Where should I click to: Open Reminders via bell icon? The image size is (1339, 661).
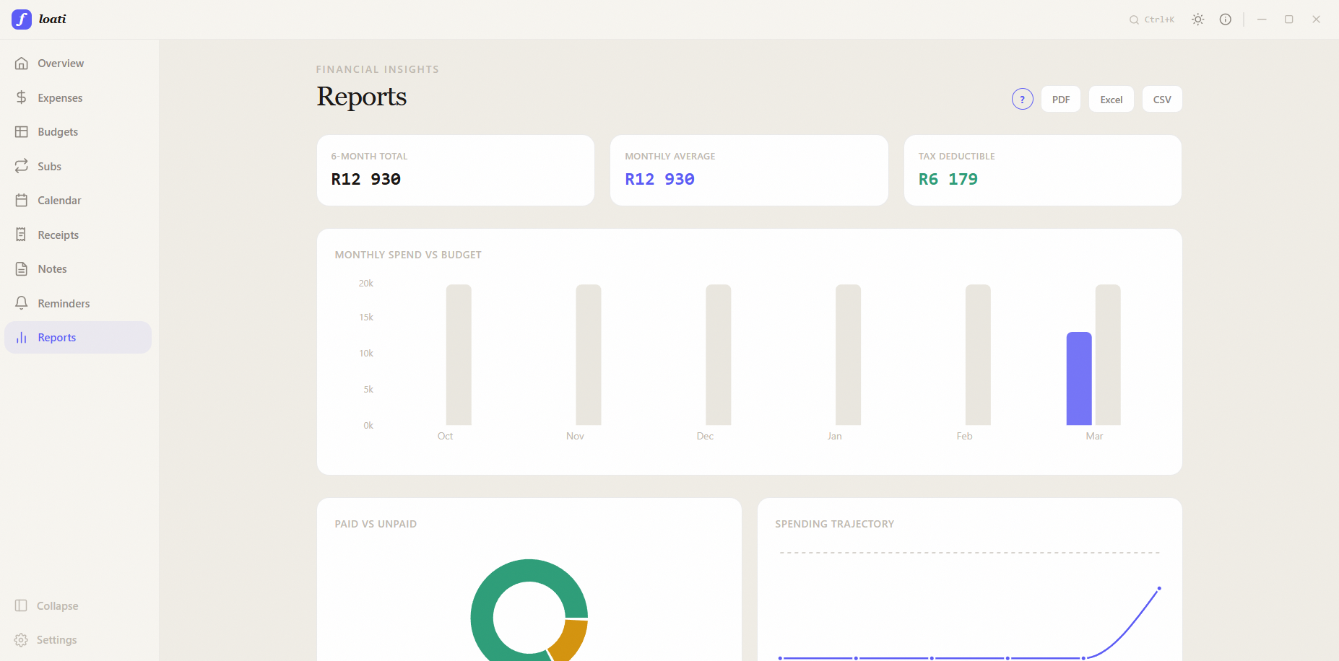[x=22, y=303]
